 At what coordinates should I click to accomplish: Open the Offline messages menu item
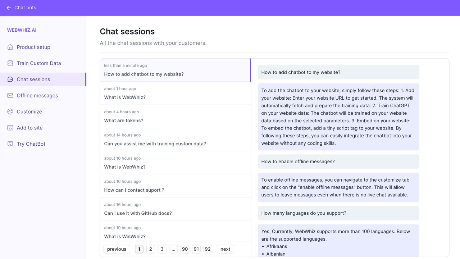point(37,96)
